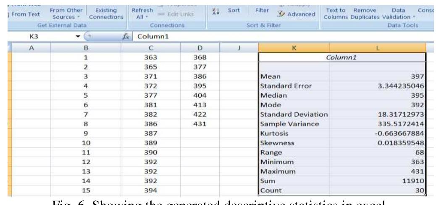Screen dimensions: 436x205
Task: Click the Maximum label cell
Action: (294, 171)
